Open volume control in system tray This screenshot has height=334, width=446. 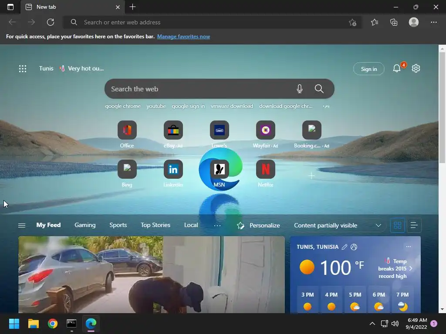click(395, 324)
